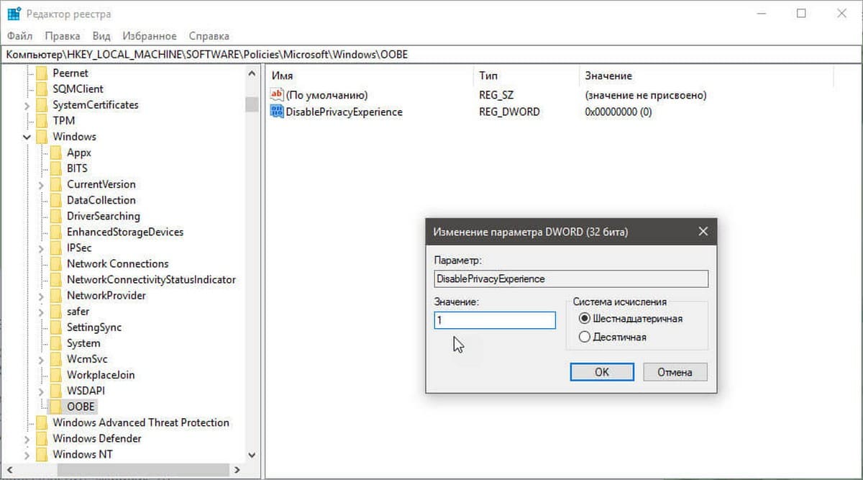Select the Десятичная radio button

585,337
